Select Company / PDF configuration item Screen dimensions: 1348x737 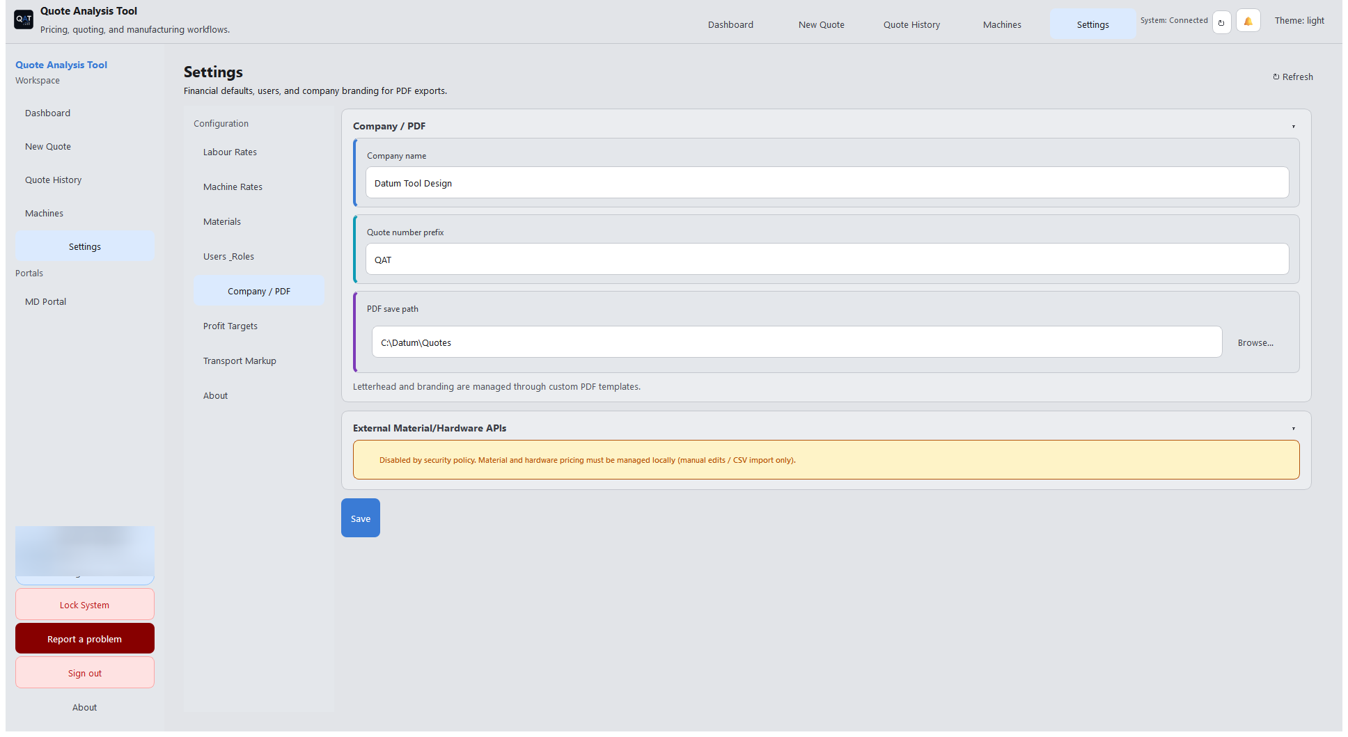[x=259, y=291]
